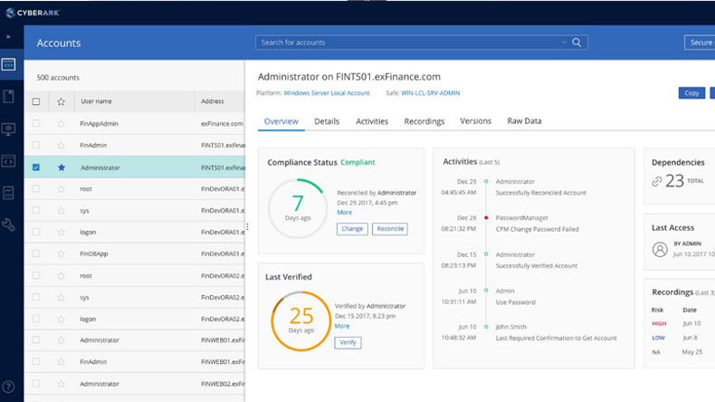Uncheck the selected Administrator row checkbox
This screenshot has width=715, height=402.
[36, 167]
